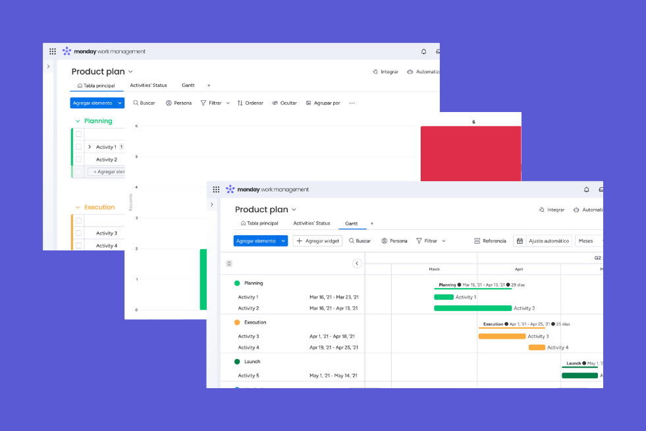Open the apps grid icon top-left
This screenshot has height=431, width=646.
53,51
